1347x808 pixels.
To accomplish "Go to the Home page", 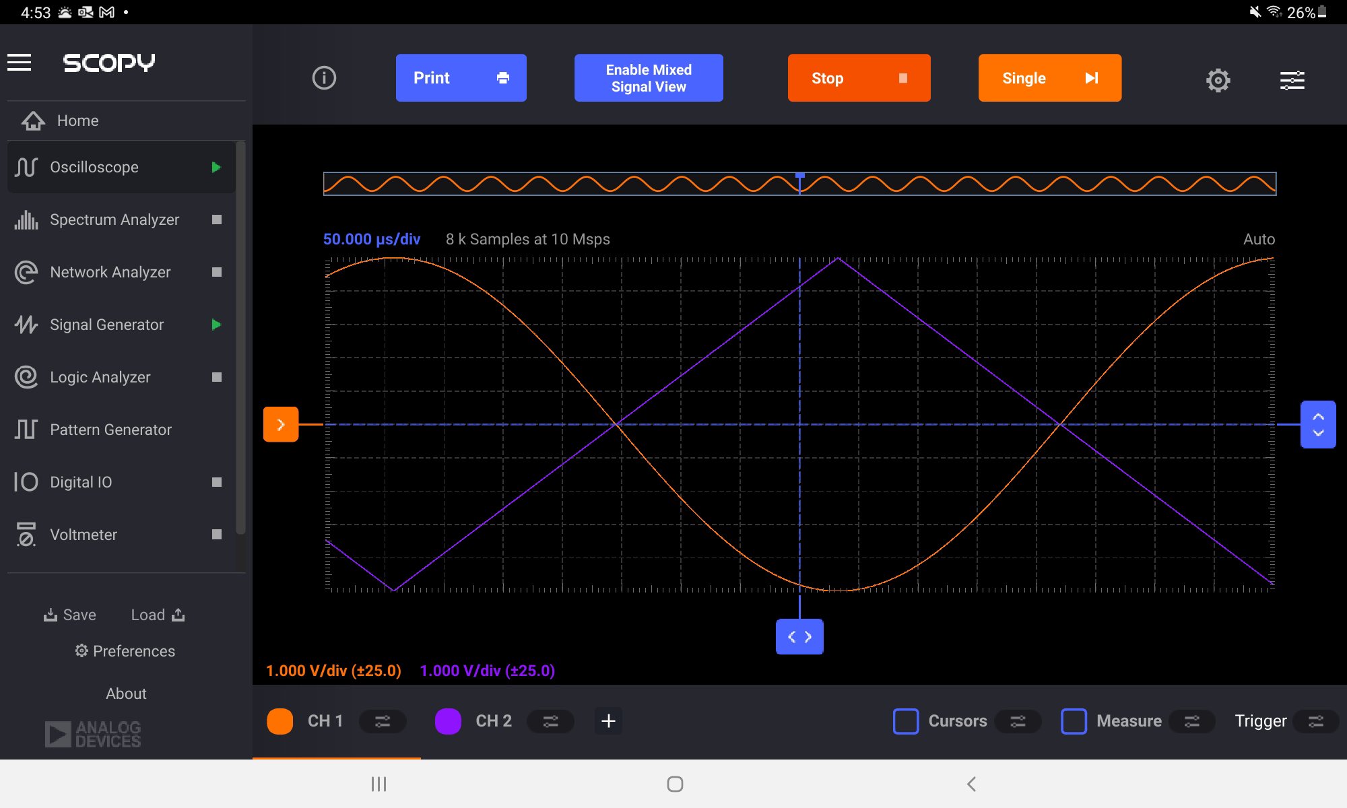I will click(x=77, y=120).
